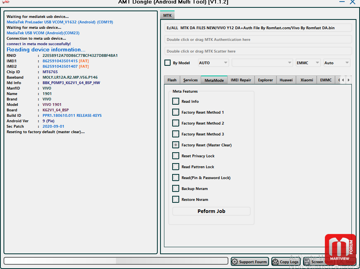The height and width of the screenshot is (269, 360).
Task: Select the MTK main tab
Action: click(x=167, y=15)
